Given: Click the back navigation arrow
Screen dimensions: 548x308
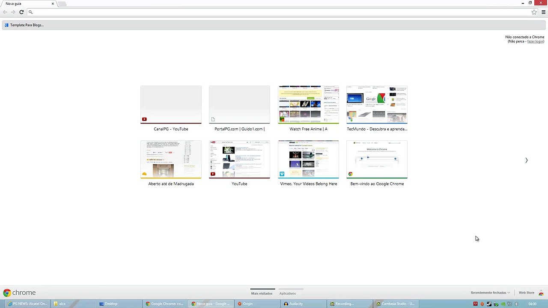Looking at the screenshot, I should [x=5, y=12].
